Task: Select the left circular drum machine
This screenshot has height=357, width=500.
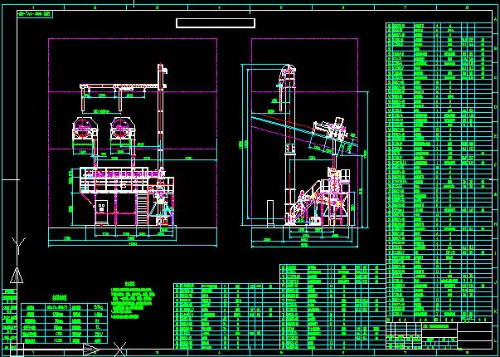Action: click(x=85, y=128)
